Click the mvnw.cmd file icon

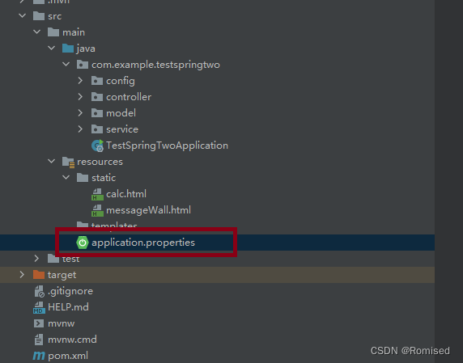(39, 340)
